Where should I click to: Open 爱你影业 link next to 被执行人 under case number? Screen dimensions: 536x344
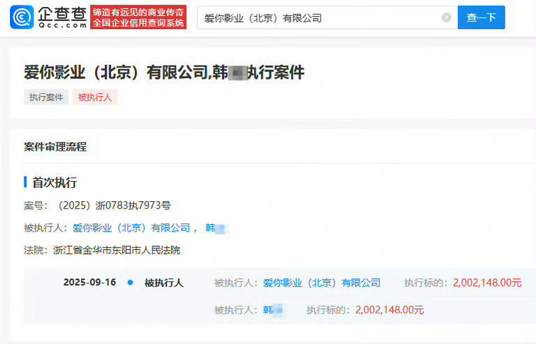tap(131, 228)
